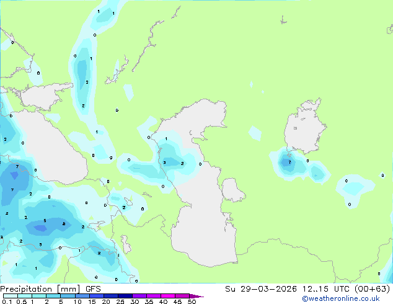Click the purple arrow tip above 50
The image size is (393, 304).
(x=196, y=296)
